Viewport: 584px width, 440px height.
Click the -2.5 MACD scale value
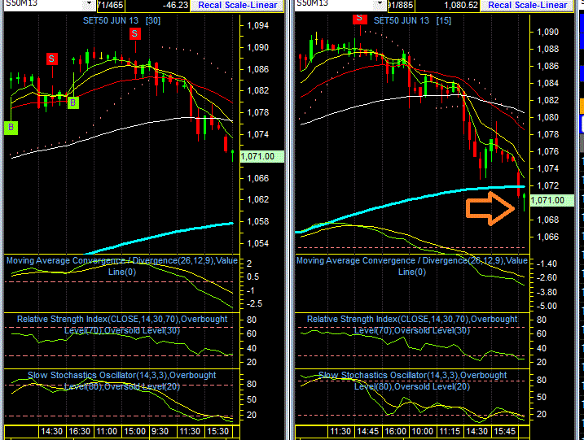[254, 304]
